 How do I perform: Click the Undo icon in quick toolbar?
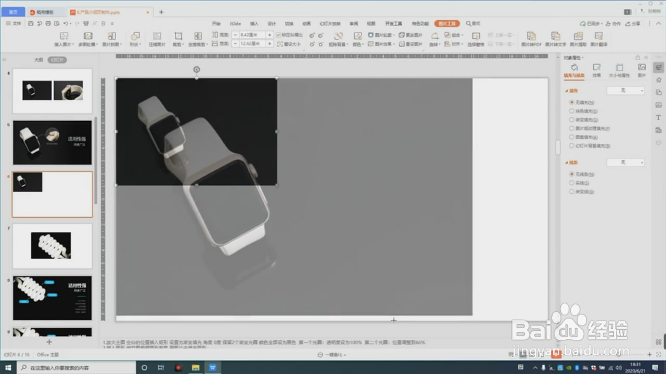[66, 23]
